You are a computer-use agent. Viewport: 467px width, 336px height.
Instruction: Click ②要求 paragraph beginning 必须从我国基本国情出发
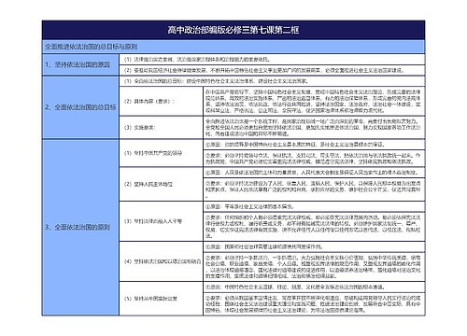click(314, 304)
